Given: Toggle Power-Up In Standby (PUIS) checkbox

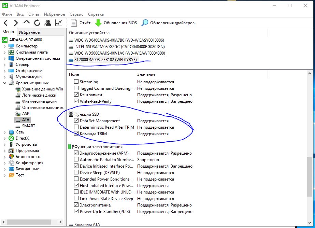Looking at the screenshot, I should [x=76, y=211].
